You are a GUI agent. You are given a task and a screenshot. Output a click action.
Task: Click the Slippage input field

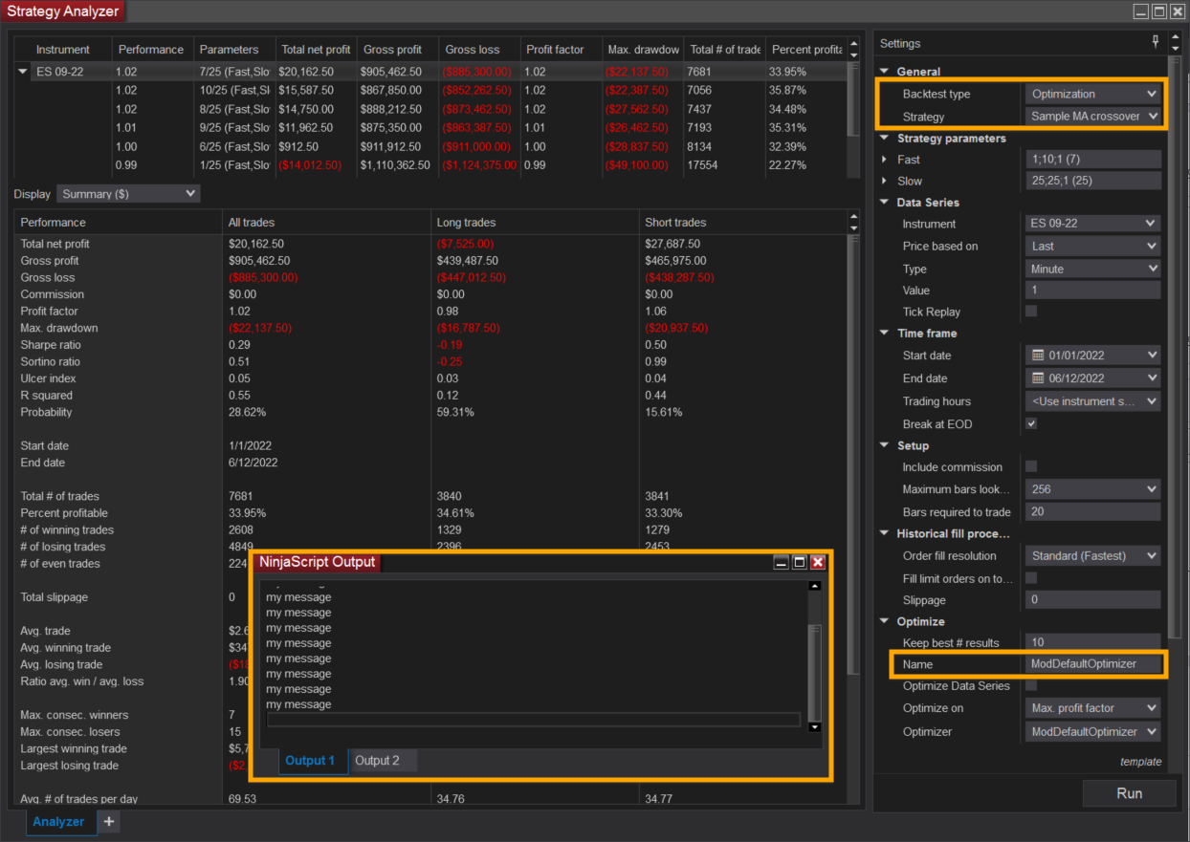(x=1092, y=600)
